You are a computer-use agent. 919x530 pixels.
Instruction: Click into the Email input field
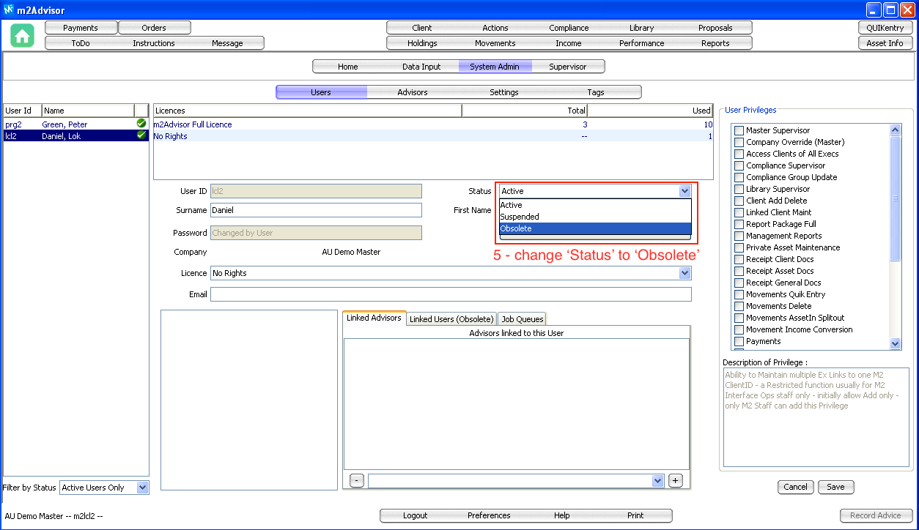click(x=450, y=294)
